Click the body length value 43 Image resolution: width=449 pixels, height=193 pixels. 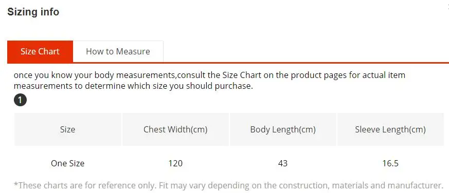click(283, 163)
